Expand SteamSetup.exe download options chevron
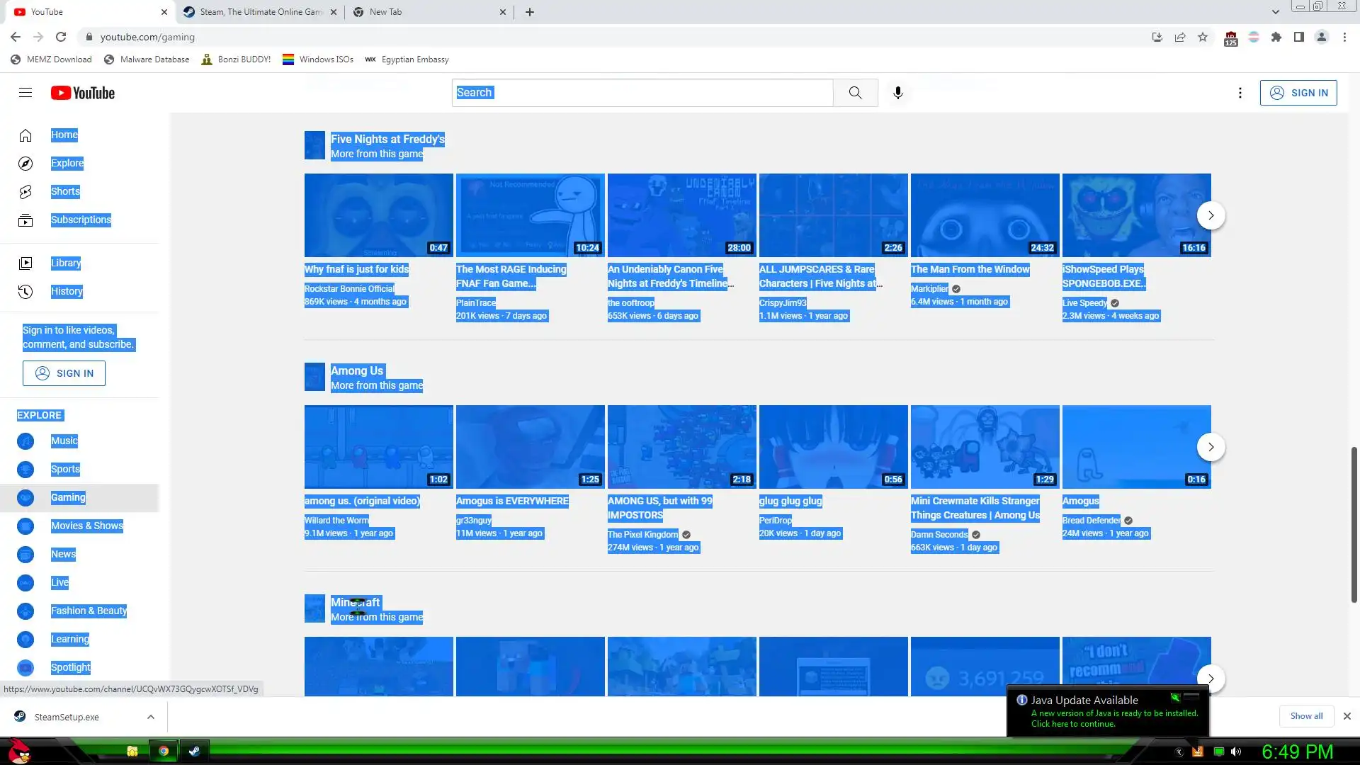 151,717
